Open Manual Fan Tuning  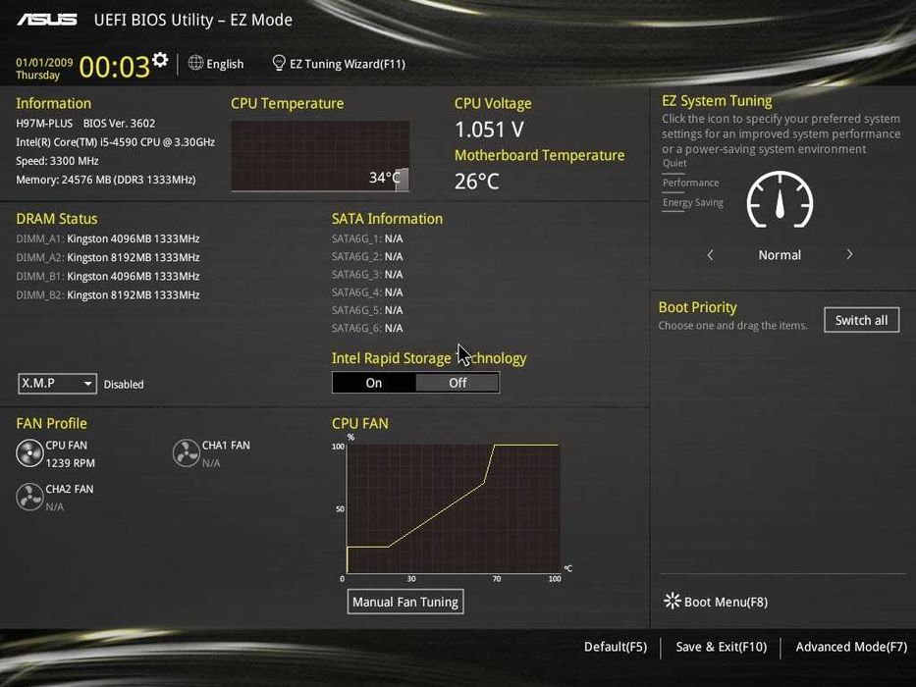pos(405,602)
